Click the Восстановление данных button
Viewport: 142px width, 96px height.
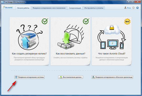pos(70,77)
